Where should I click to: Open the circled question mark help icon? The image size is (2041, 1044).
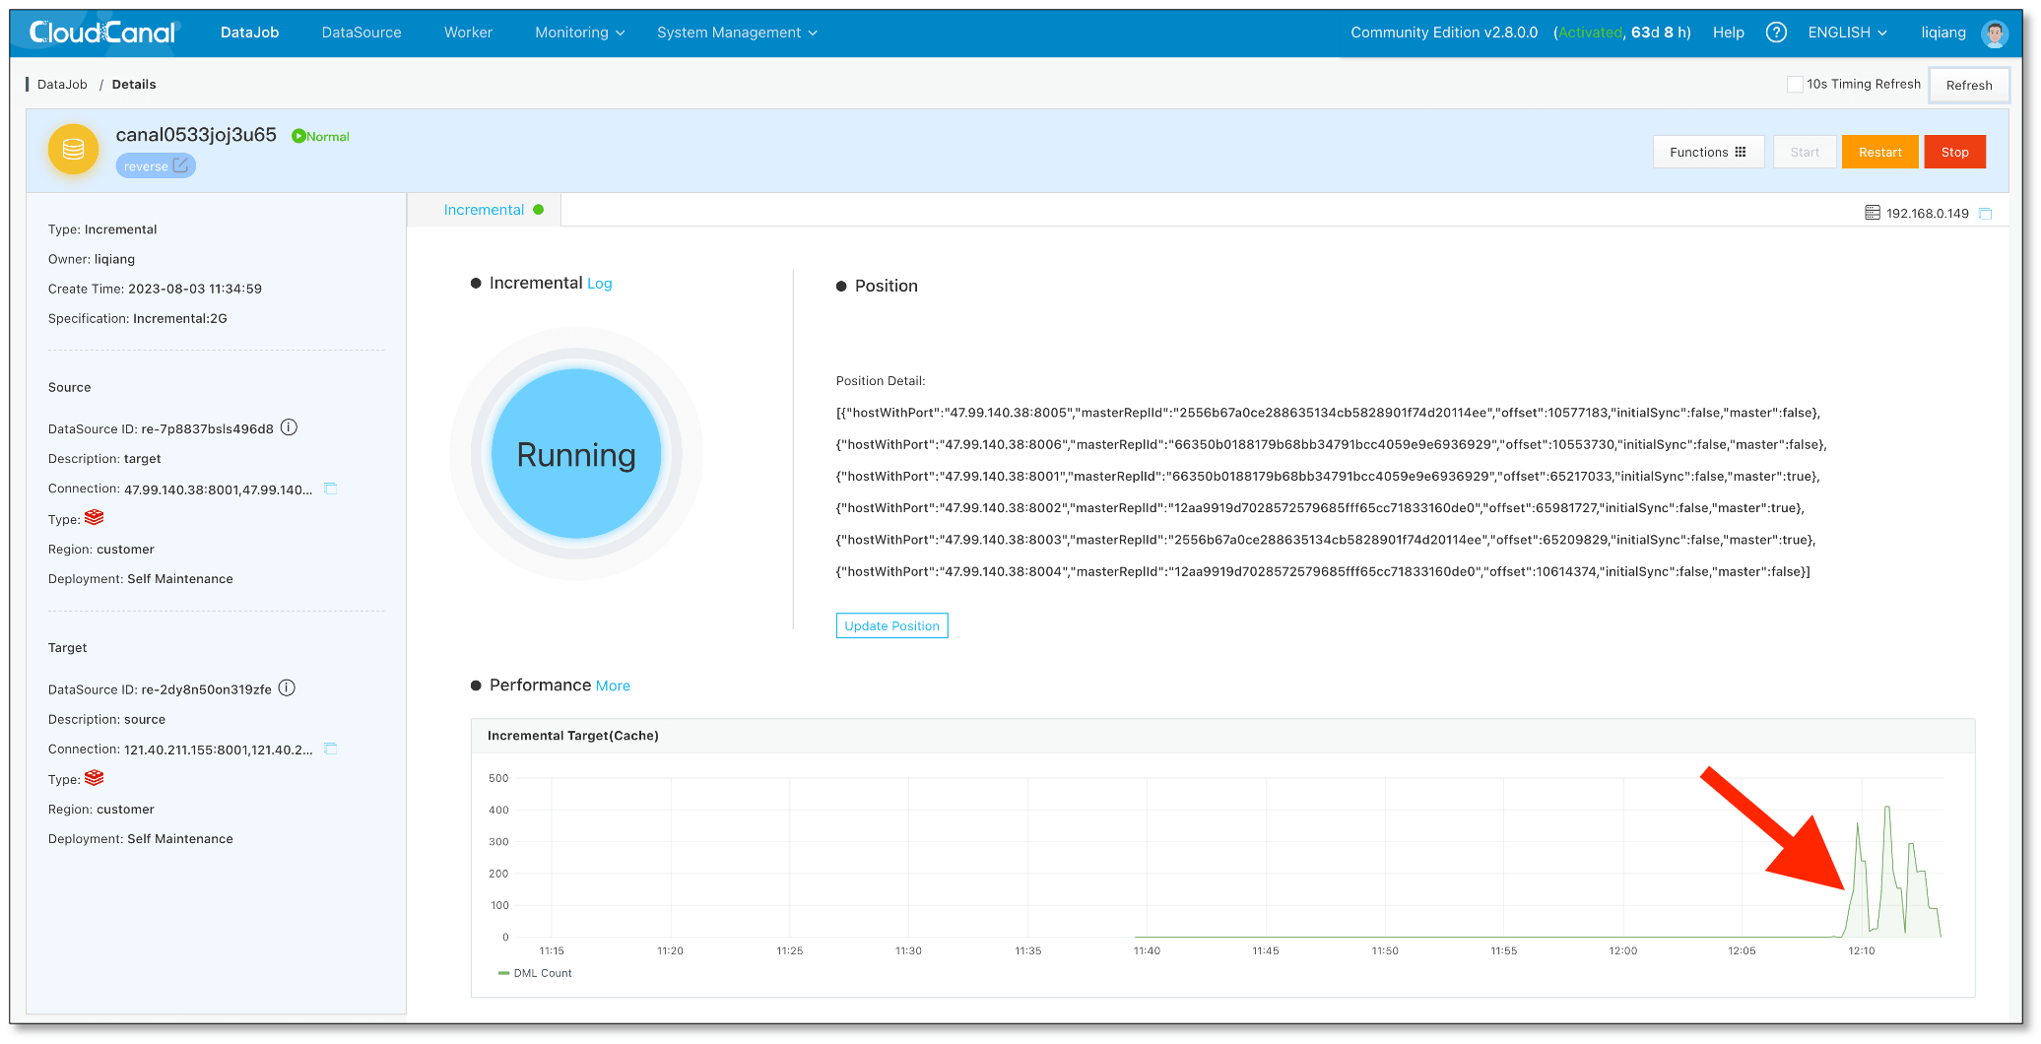click(x=1776, y=32)
